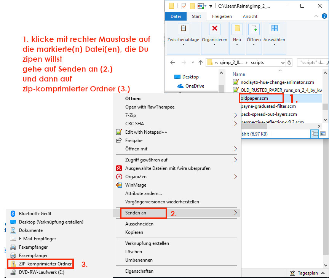Choose Ausschneiden from context menu

[x=139, y=224]
